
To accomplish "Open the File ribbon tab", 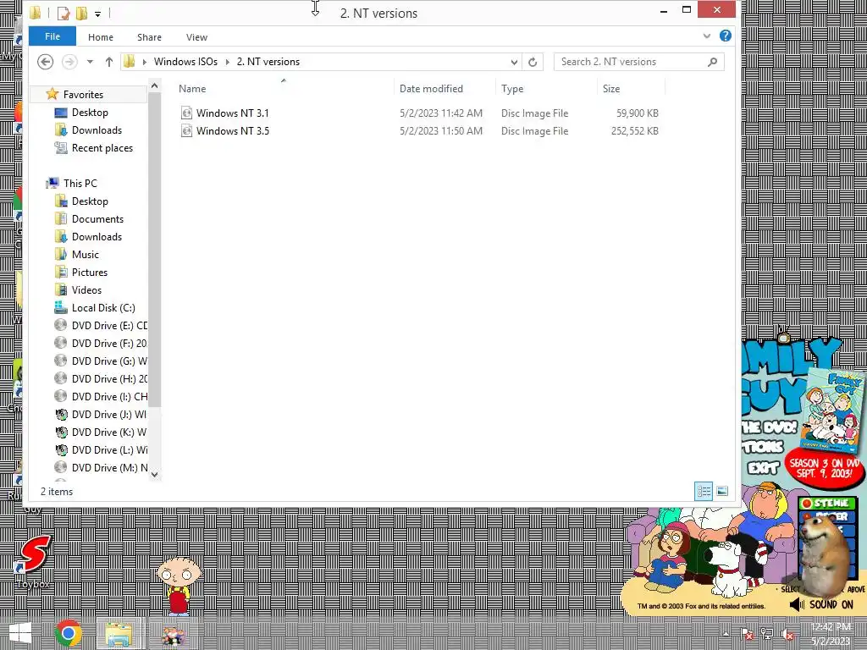I will [52, 36].
